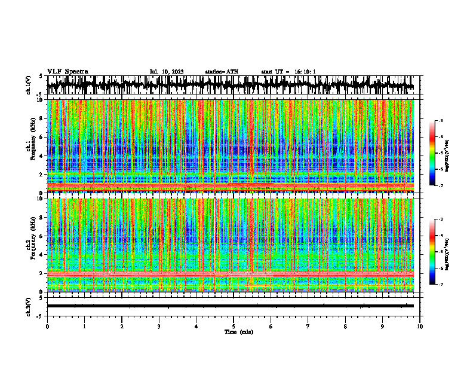Click the "8" tick on ch.1 frequency axis
Image resolution: width=473 pixels, height=366 pixels.
point(42,118)
